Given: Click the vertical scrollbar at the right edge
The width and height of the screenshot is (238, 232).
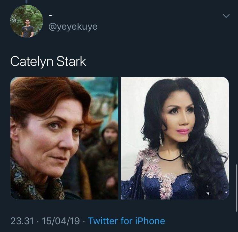Looking at the screenshot, I should (236, 188).
